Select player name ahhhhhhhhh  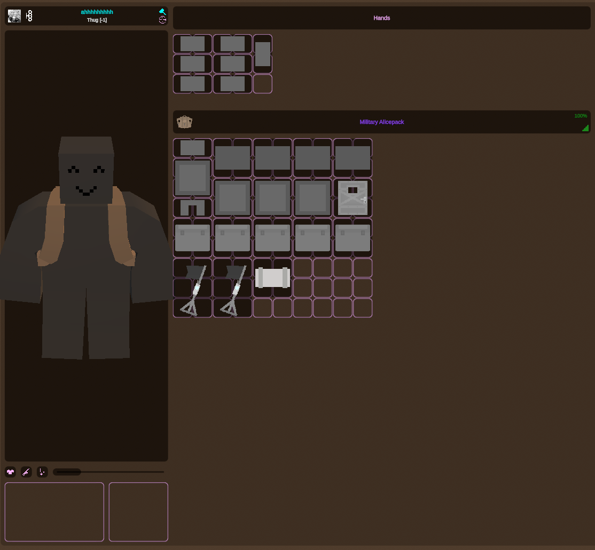pos(97,12)
